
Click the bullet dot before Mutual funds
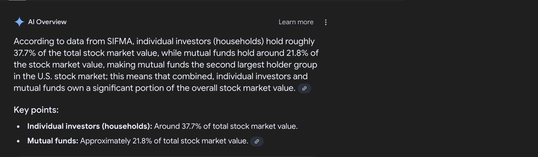(x=18, y=141)
